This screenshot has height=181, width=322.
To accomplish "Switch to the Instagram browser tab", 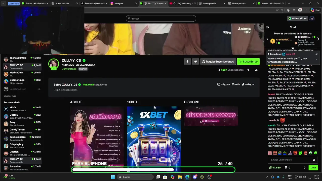I will tap(123, 4).
